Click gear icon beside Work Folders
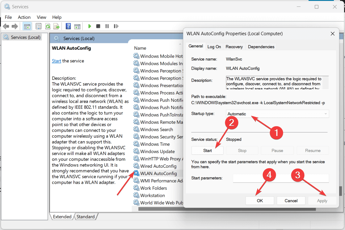 point(137,188)
